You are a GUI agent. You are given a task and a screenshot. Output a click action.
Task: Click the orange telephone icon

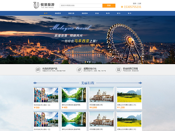tap(122, 7)
